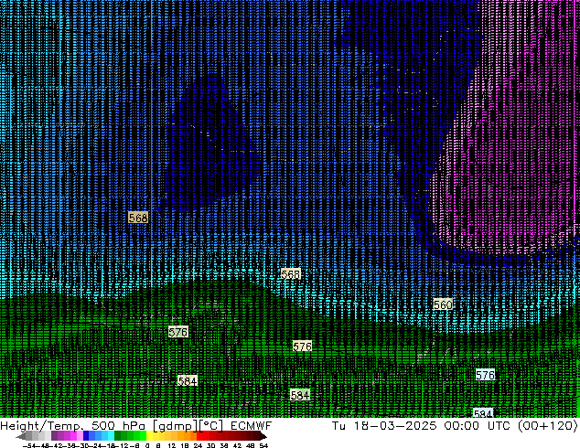
Task: Click the '24' legend value under the scale
Action: [198, 445]
